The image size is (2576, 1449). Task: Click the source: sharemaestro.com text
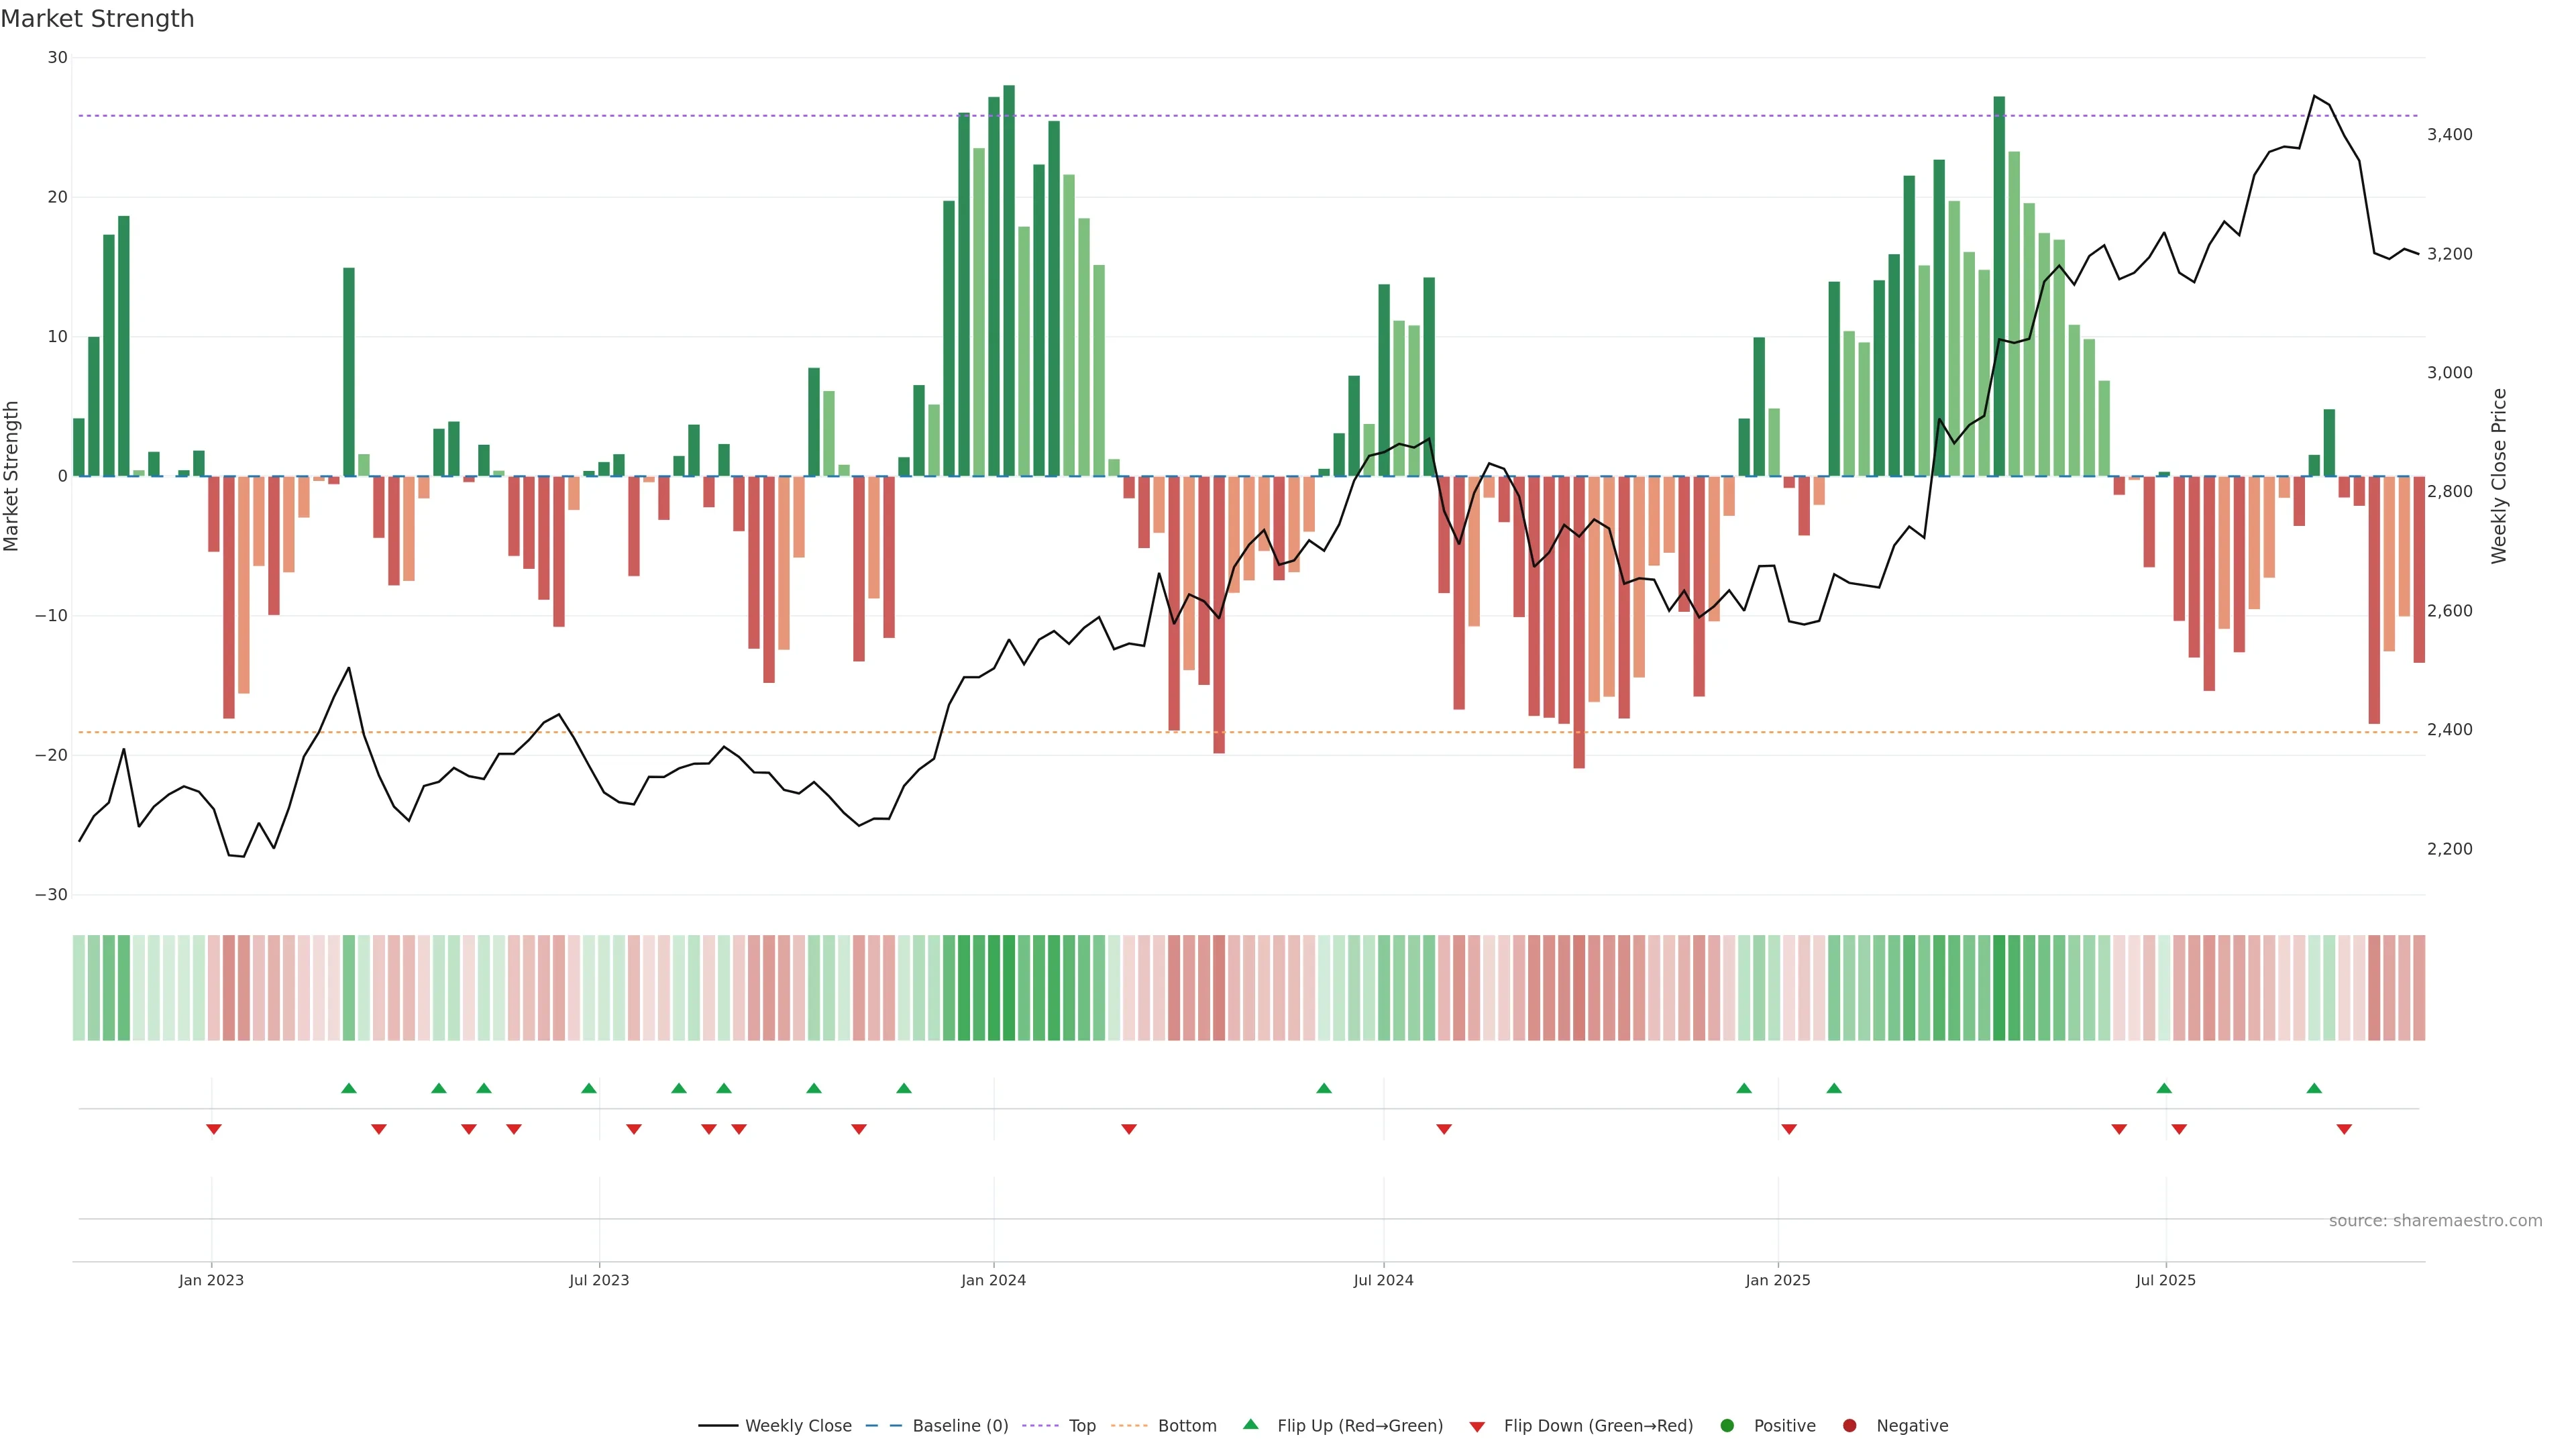2435,1221
